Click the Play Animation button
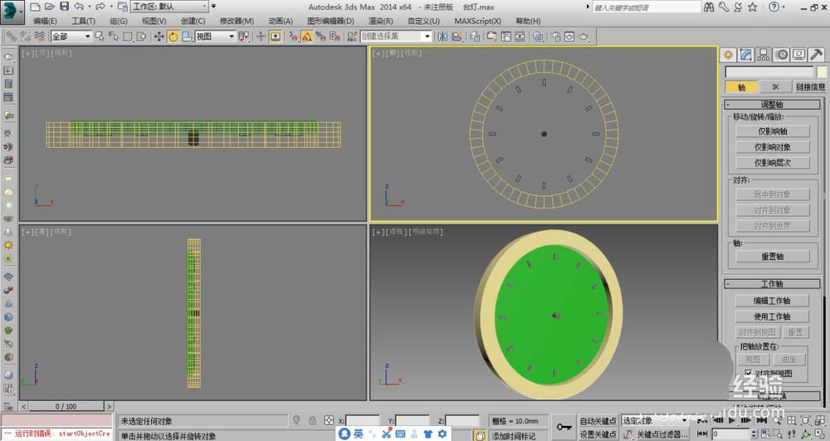This screenshot has width=830, height=441. pyautogui.click(x=732, y=420)
